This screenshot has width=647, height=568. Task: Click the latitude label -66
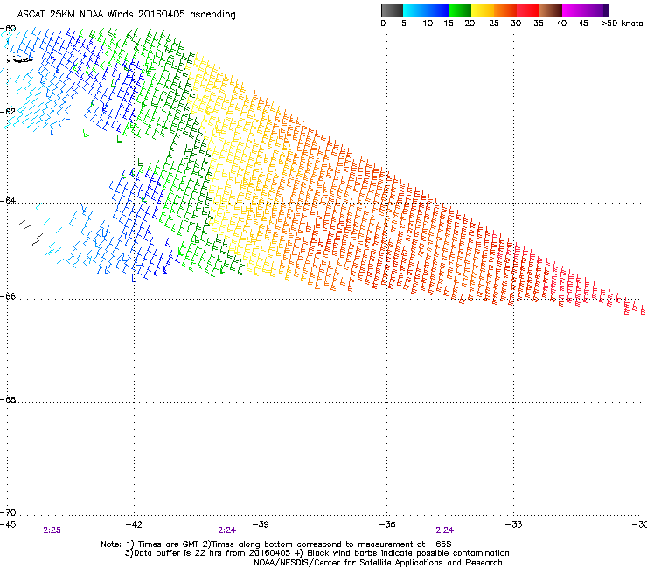point(8,296)
